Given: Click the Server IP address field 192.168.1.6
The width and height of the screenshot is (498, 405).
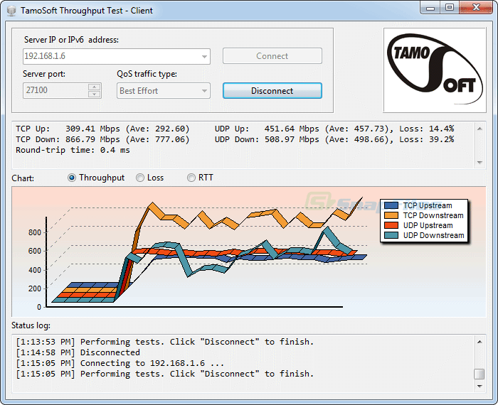Looking at the screenshot, I should (117, 56).
